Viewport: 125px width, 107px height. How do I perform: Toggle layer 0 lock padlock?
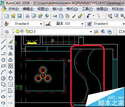click(27, 31)
